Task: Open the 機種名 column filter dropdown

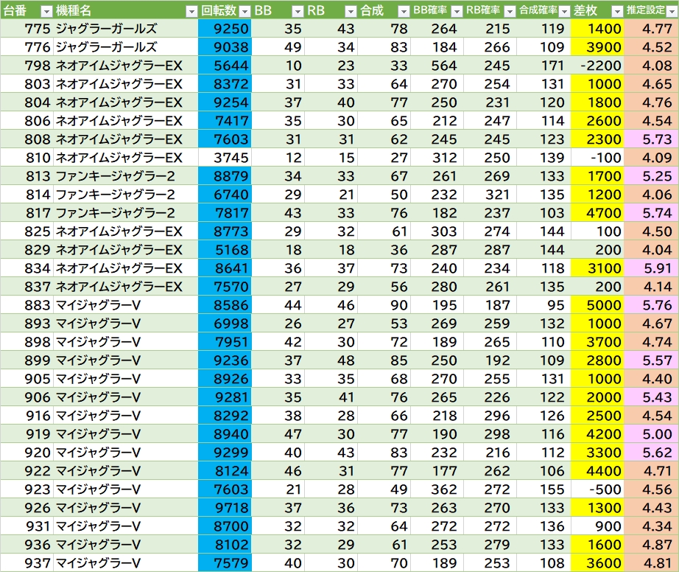Action: 191,11
